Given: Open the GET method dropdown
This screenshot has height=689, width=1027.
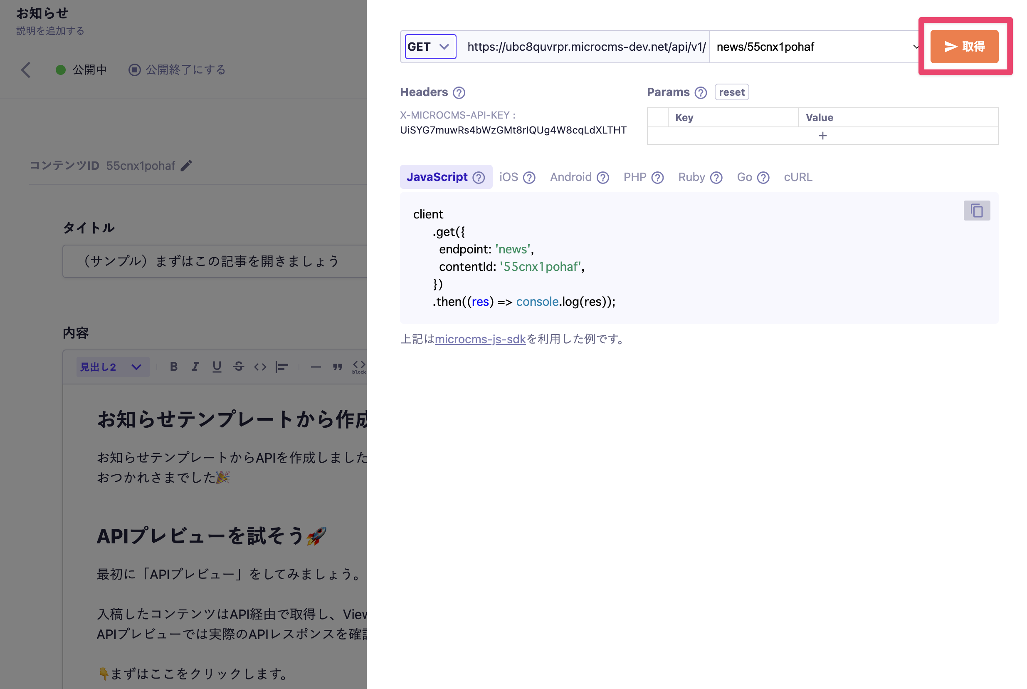Looking at the screenshot, I should point(430,47).
